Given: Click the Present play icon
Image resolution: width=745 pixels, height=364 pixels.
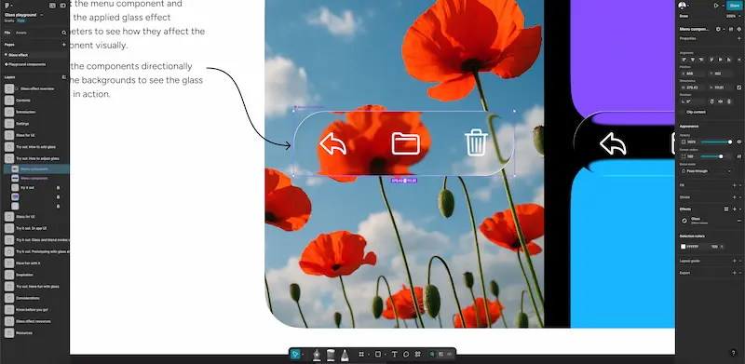Looking at the screenshot, I should (x=716, y=6).
